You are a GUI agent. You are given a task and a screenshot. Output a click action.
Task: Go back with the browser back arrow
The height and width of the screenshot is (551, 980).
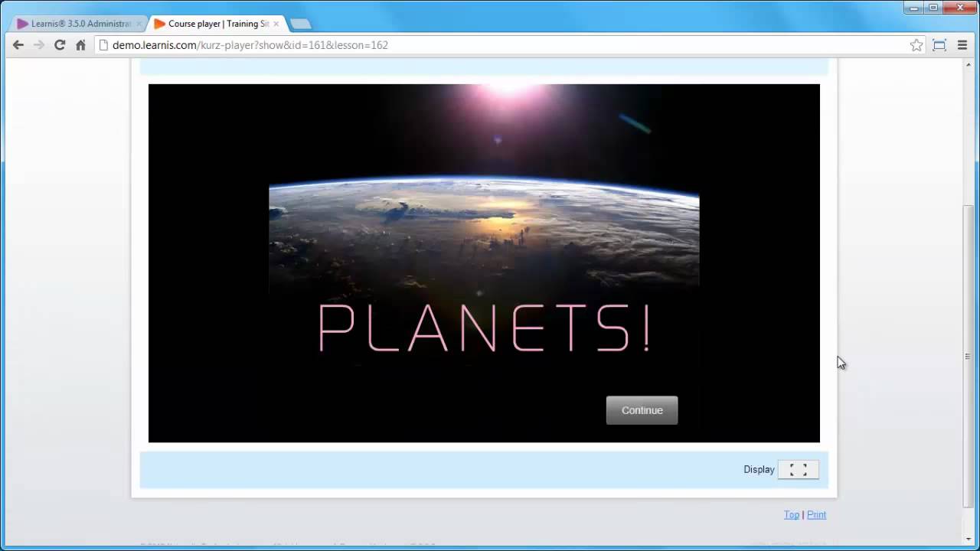[18, 45]
